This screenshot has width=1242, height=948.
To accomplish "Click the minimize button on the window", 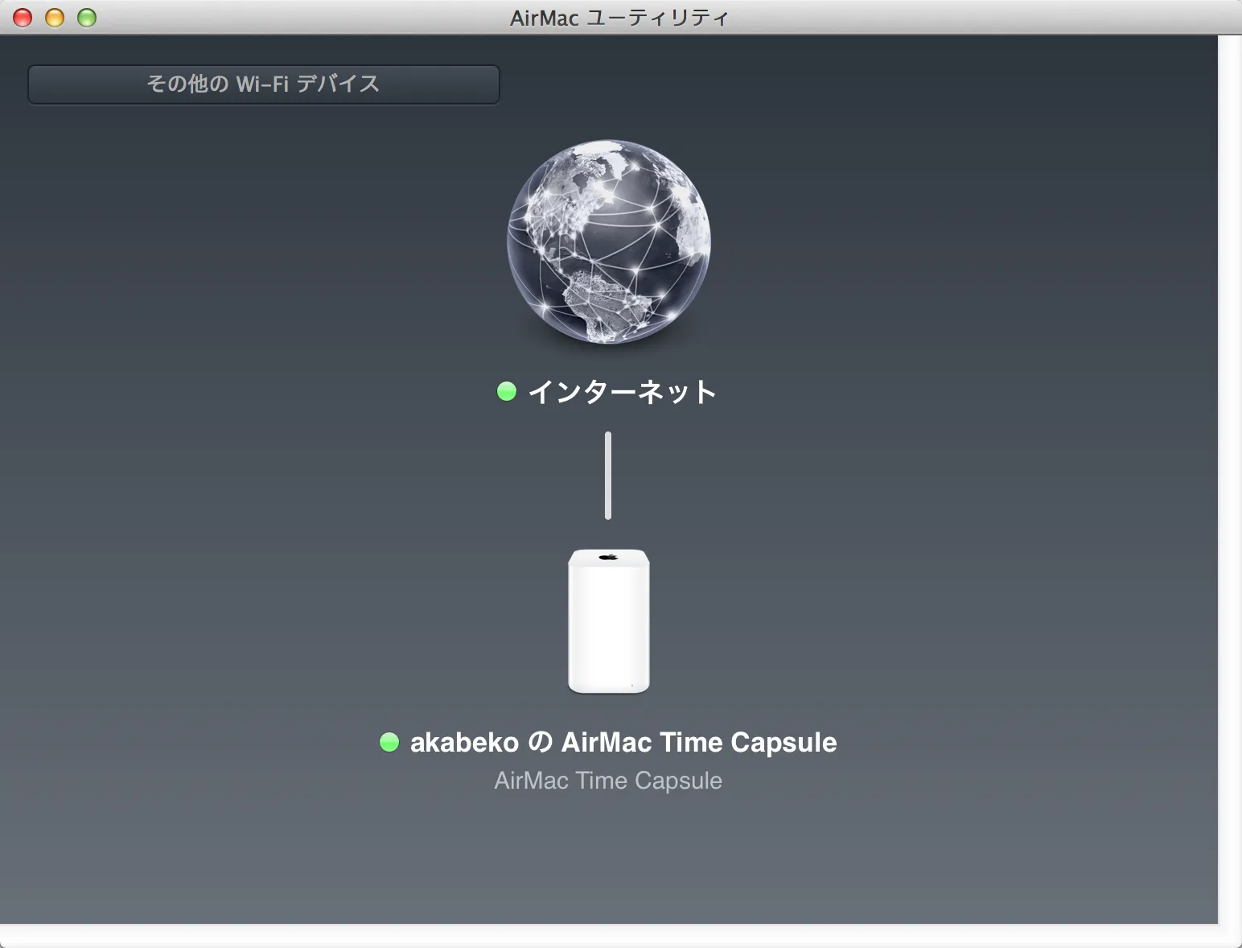I will [x=54, y=16].
